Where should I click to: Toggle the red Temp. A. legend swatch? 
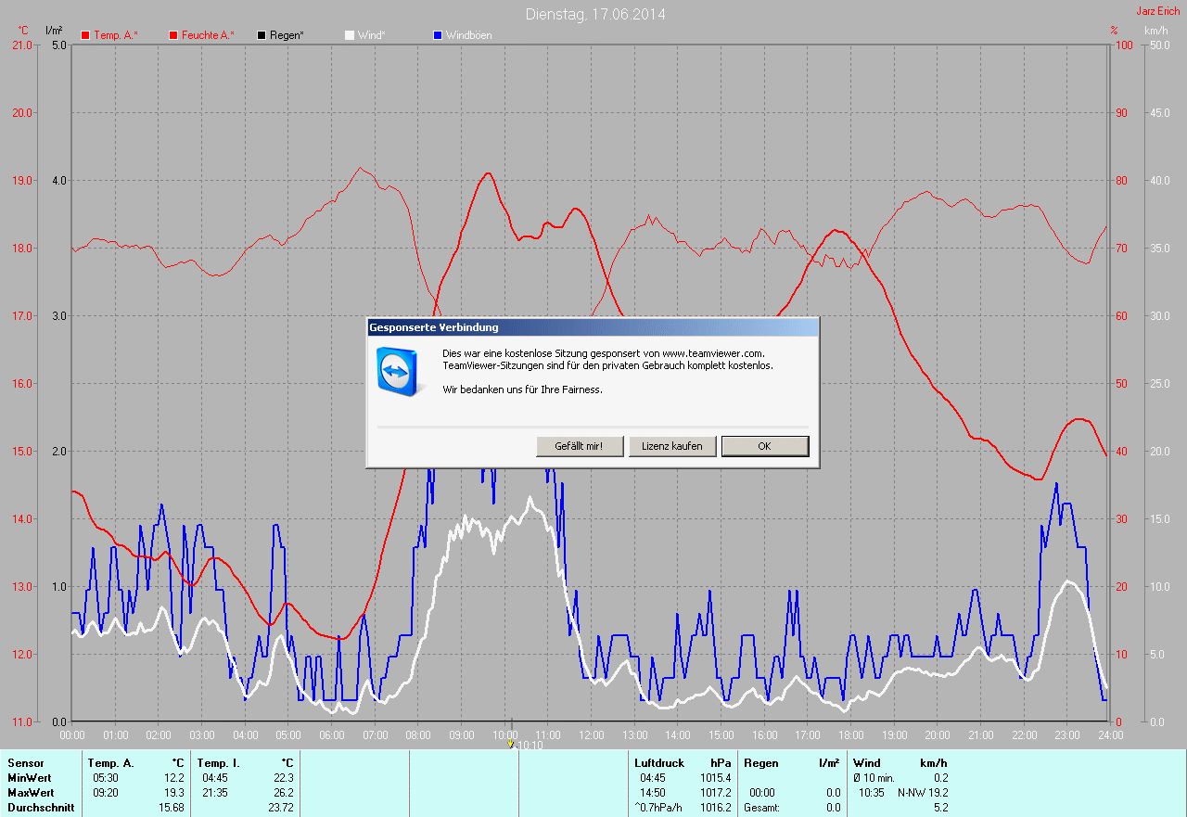tap(85, 35)
